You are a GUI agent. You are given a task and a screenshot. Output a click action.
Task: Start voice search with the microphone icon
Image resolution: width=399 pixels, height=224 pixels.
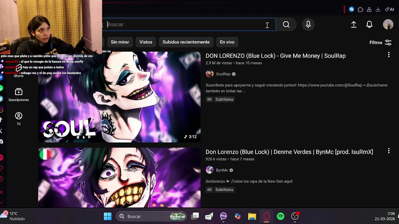[308, 25]
